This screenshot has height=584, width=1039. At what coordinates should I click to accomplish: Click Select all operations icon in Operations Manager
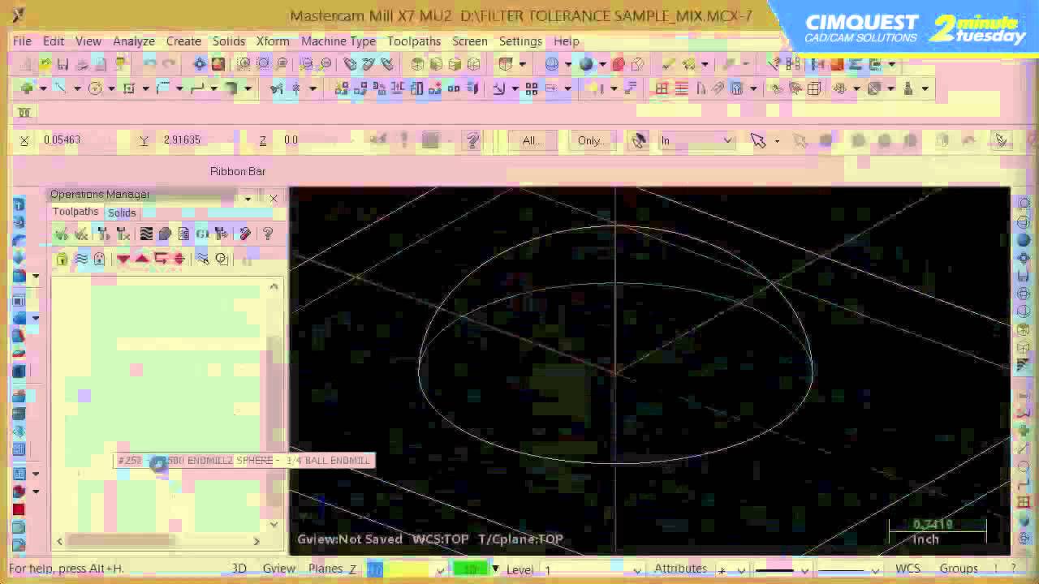click(x=62, y=234)
